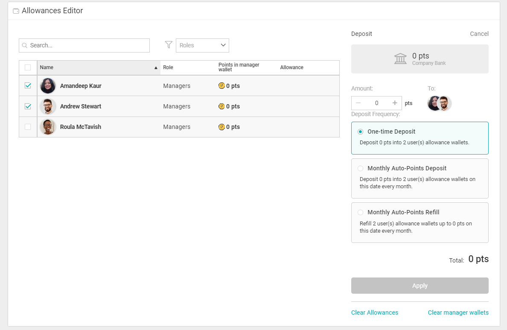Check the box for Roula McTavish

pyautogui.click(x=28, y=127)
